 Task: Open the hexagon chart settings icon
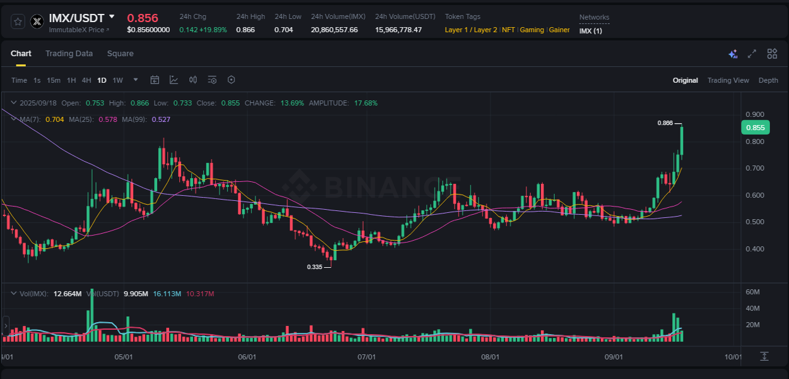pos(231,80)
